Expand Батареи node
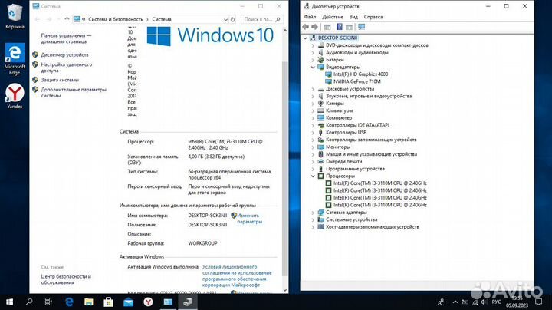552x310 pixels. tap(313, 60)
